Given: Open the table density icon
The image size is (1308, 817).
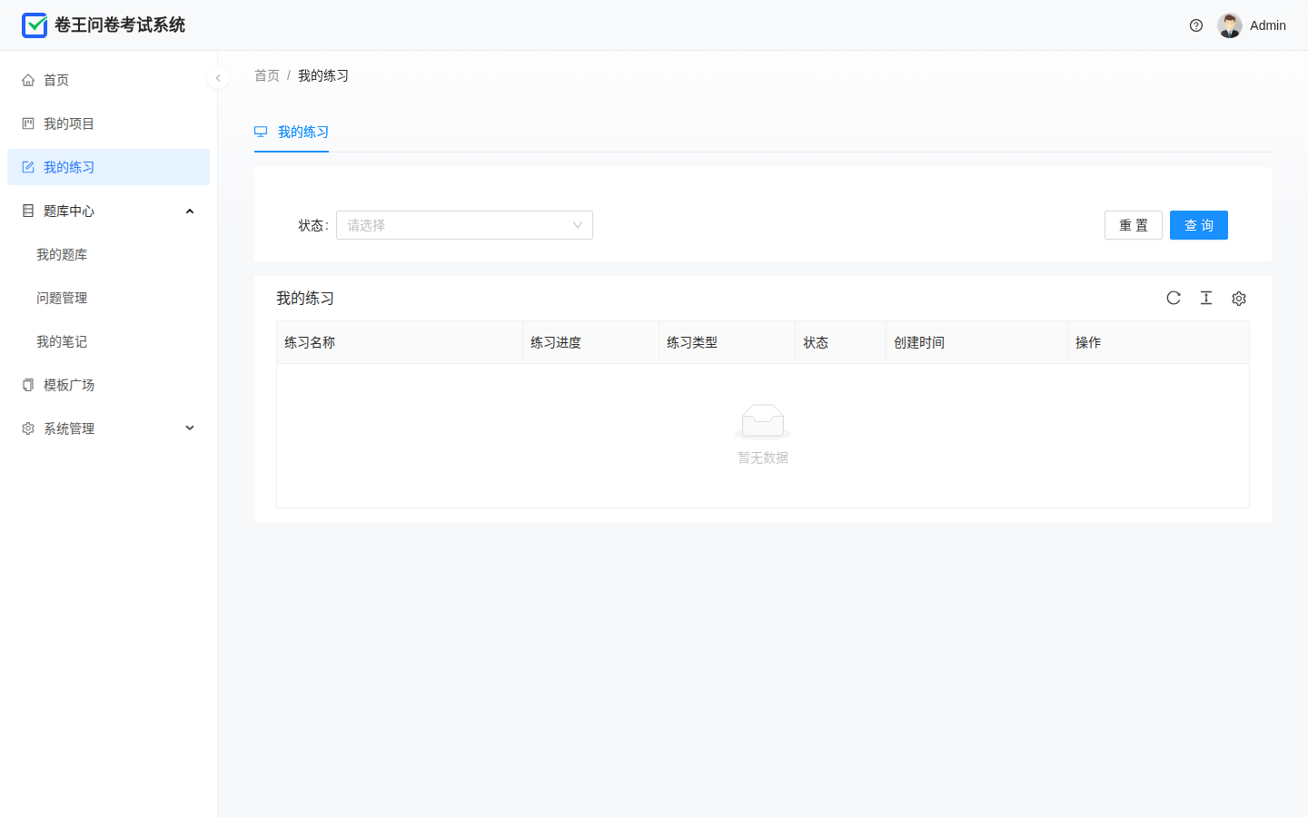Looking at the screenshot, I should [1206, 298].
